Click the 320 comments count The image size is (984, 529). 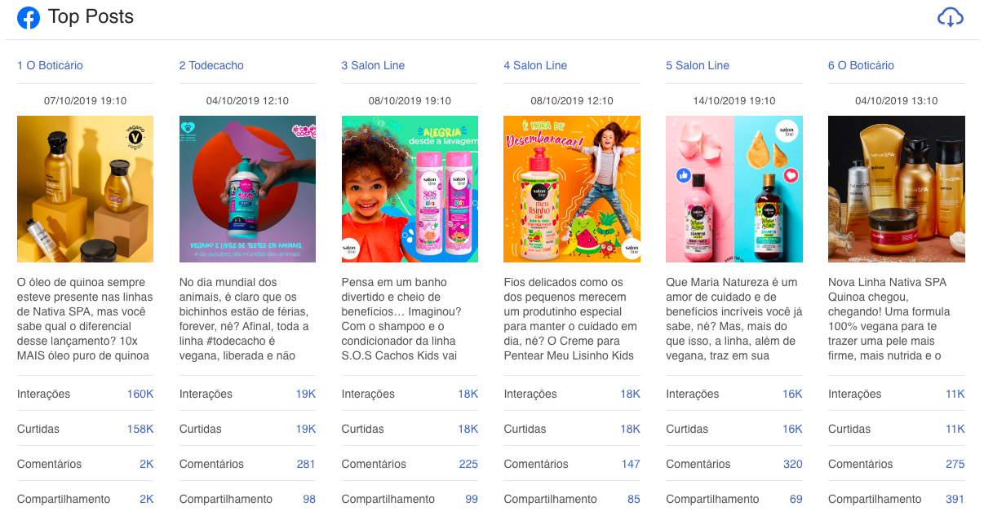pyautogui.click(x=792, y=464)
